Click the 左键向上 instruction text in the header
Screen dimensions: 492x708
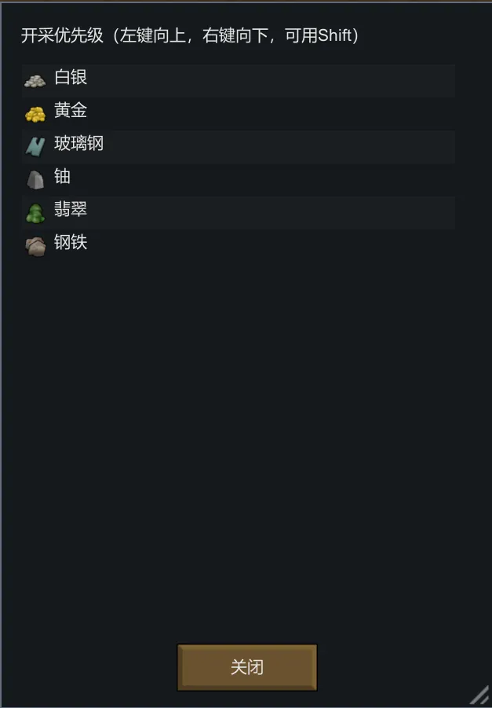pos(152,36)
